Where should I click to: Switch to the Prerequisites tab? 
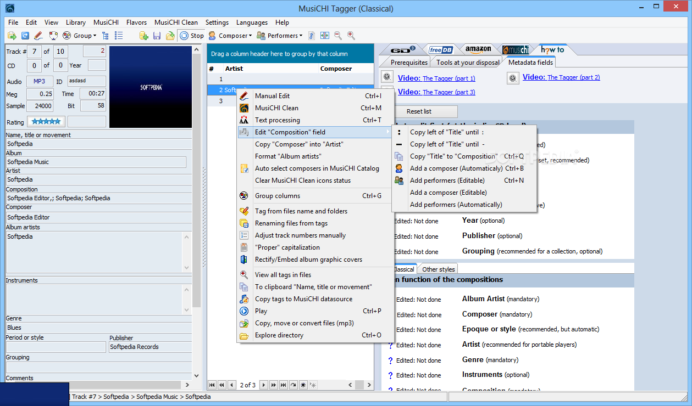click(409, 63)
